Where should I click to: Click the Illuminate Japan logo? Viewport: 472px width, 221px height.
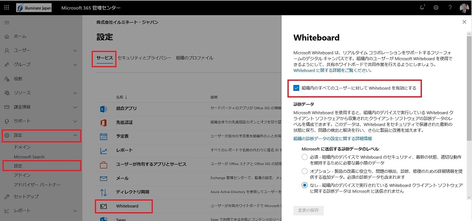tap(34, 7)
